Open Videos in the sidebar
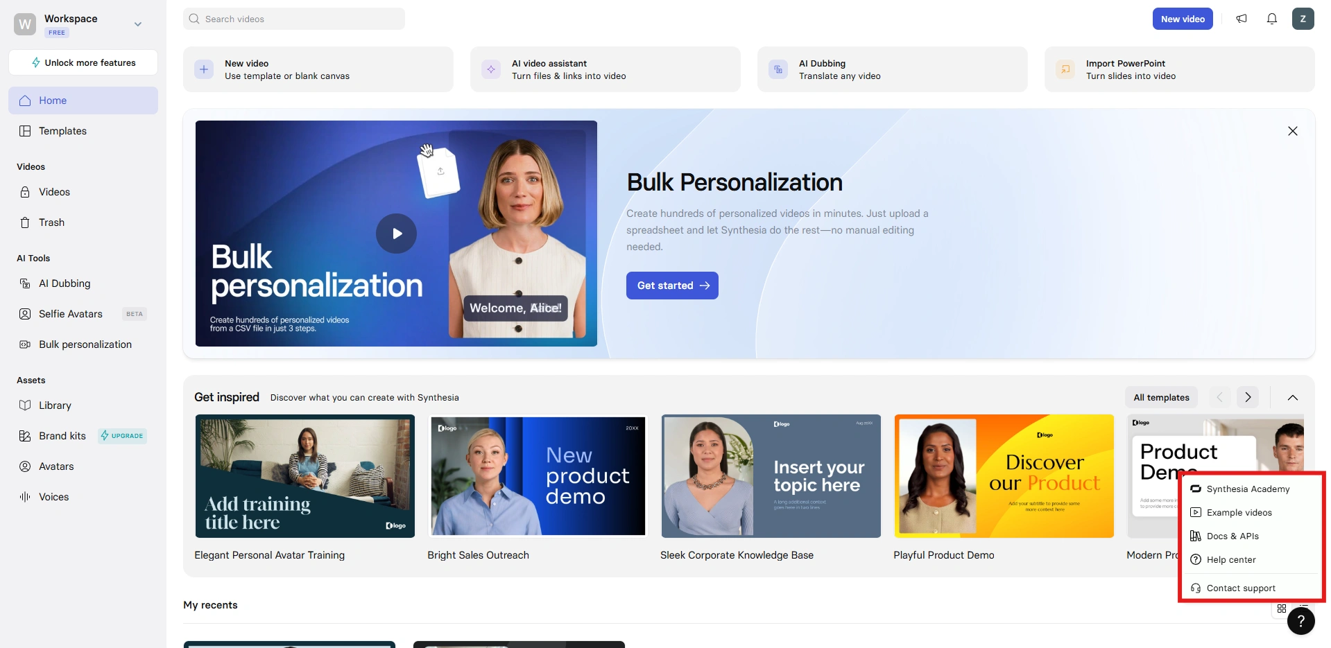Screen dimensions: 1331x648 83,192
